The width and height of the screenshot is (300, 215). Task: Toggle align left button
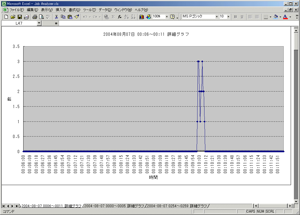pyautogui.click(x=250, y=17)
